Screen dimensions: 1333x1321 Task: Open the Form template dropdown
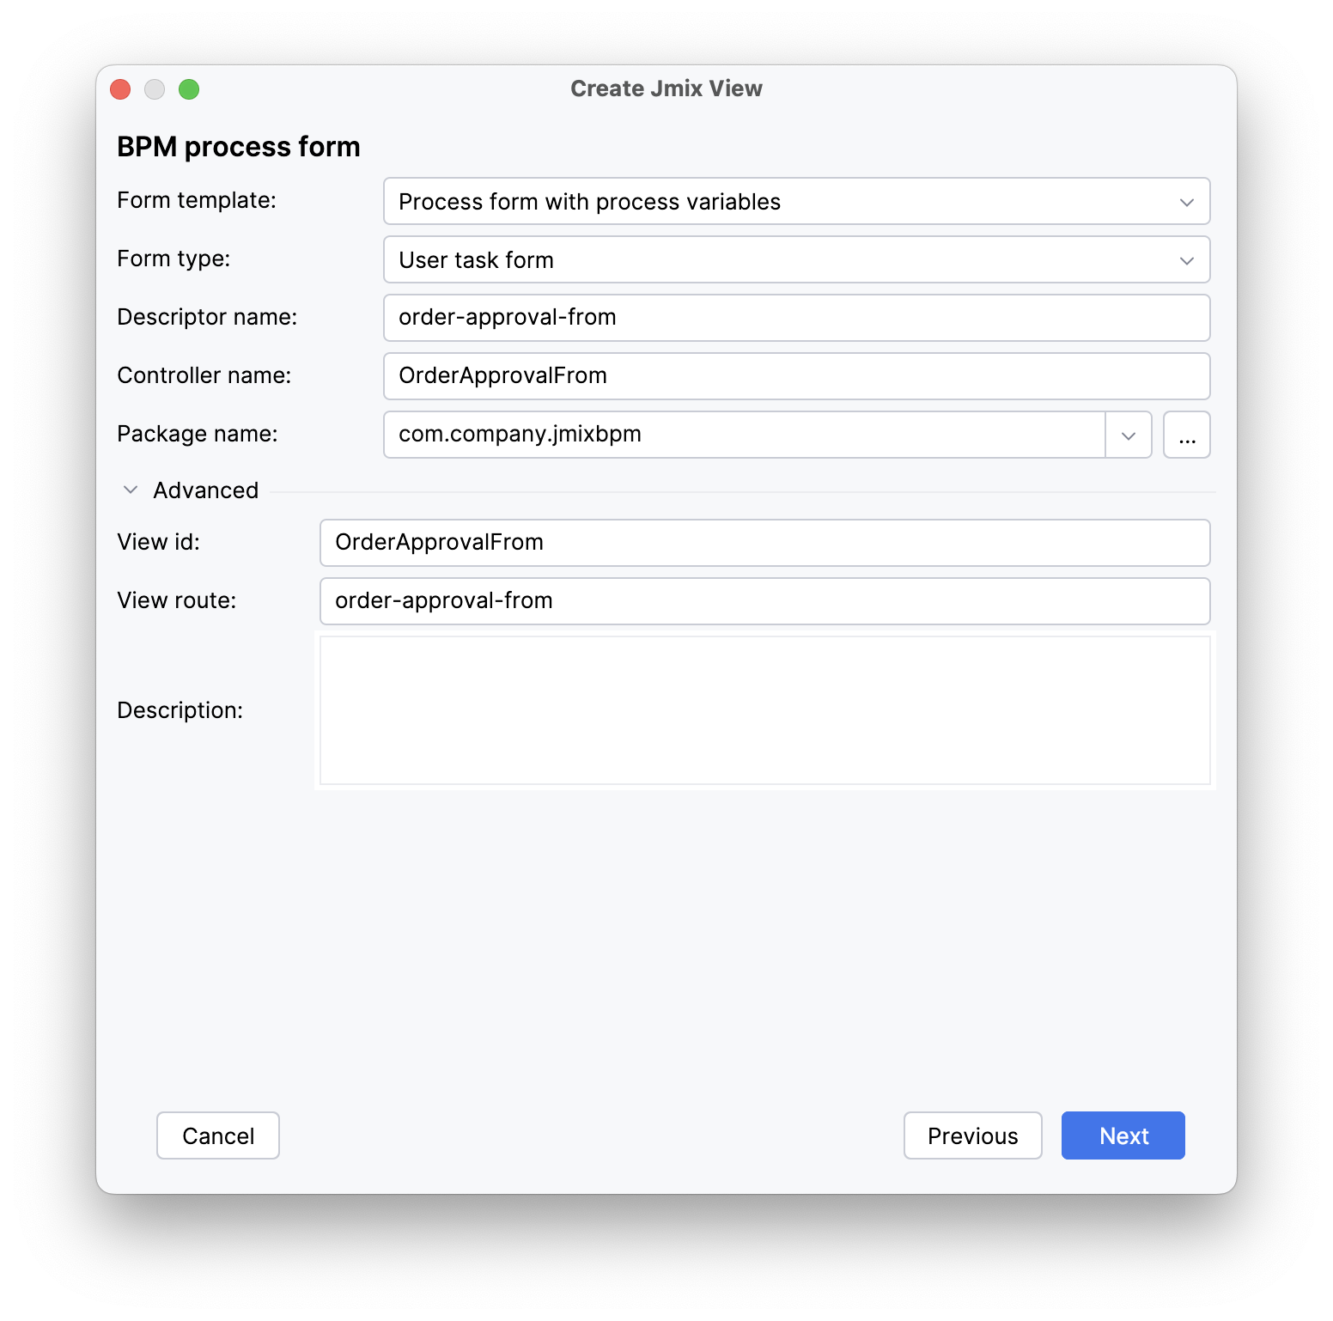pyautogui.click(x=1187, y=202)
